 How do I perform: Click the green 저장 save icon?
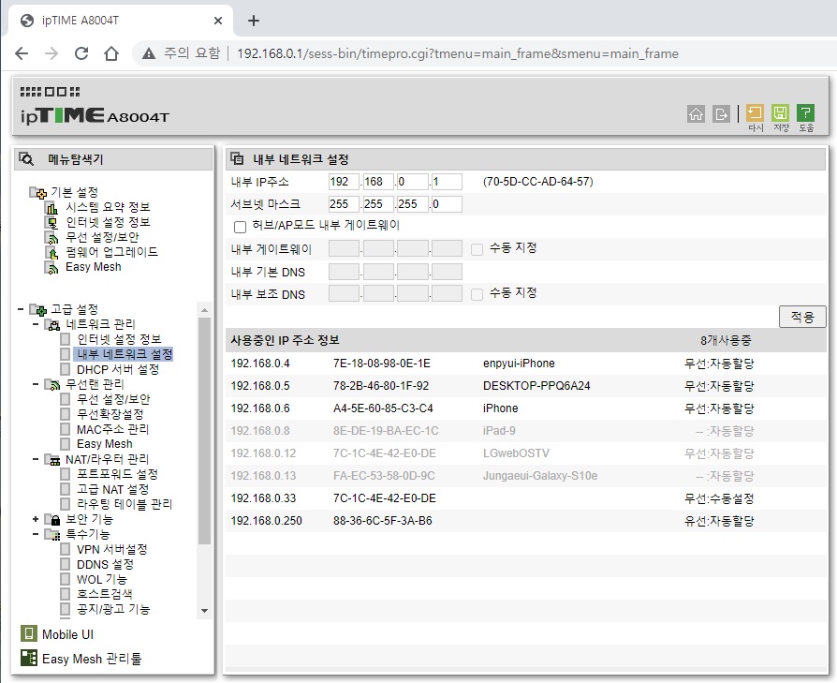(781, 112)
